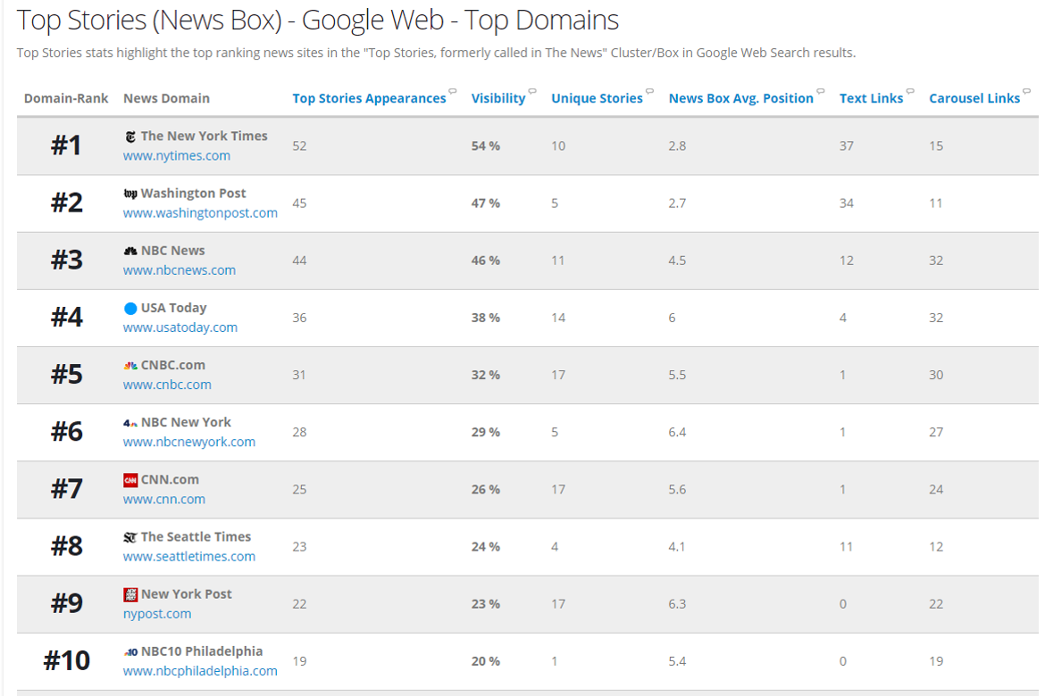This screenshot has width=1045, height=696.
Task: Open www.usatoday.com link
Action: click(x=180, y=327)
